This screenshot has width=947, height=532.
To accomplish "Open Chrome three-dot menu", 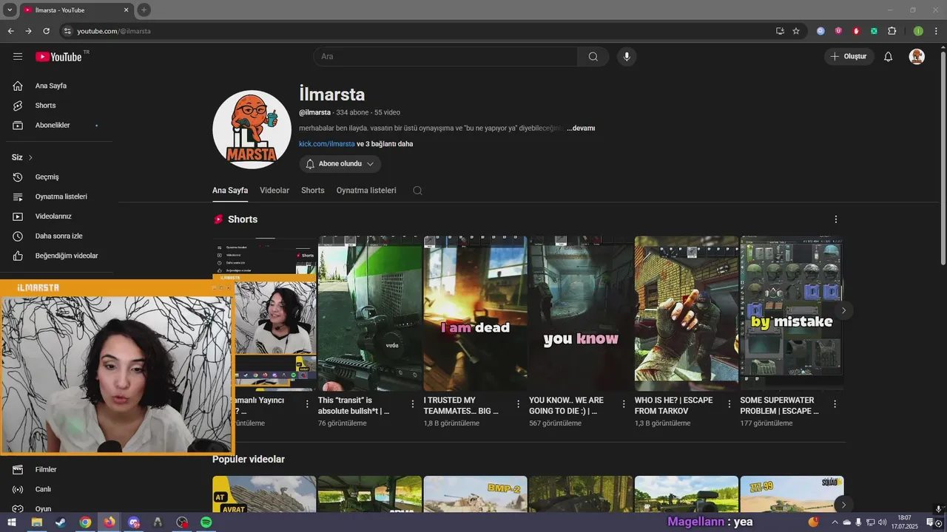I will coord(937,31).
